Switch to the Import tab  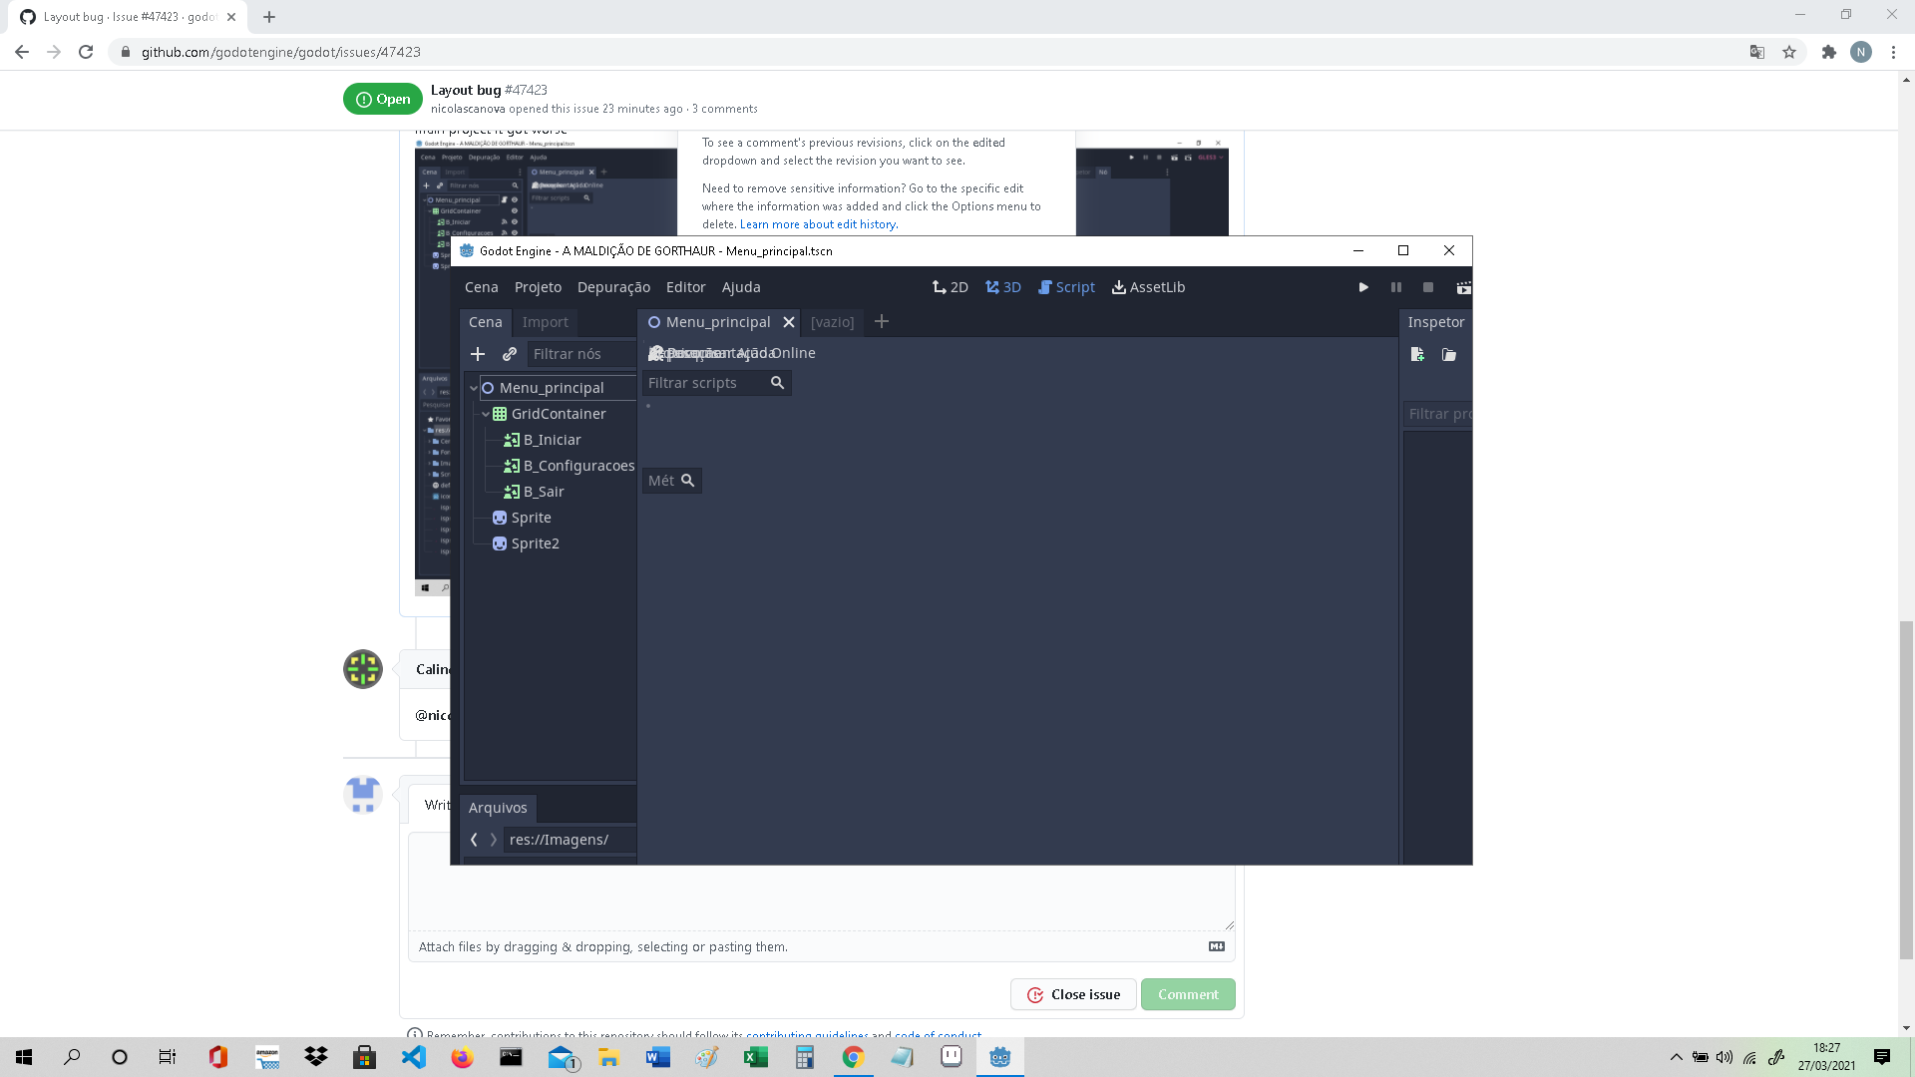(x=546, y=321)
